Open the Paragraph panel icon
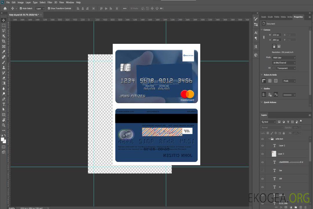 [256, 38]
